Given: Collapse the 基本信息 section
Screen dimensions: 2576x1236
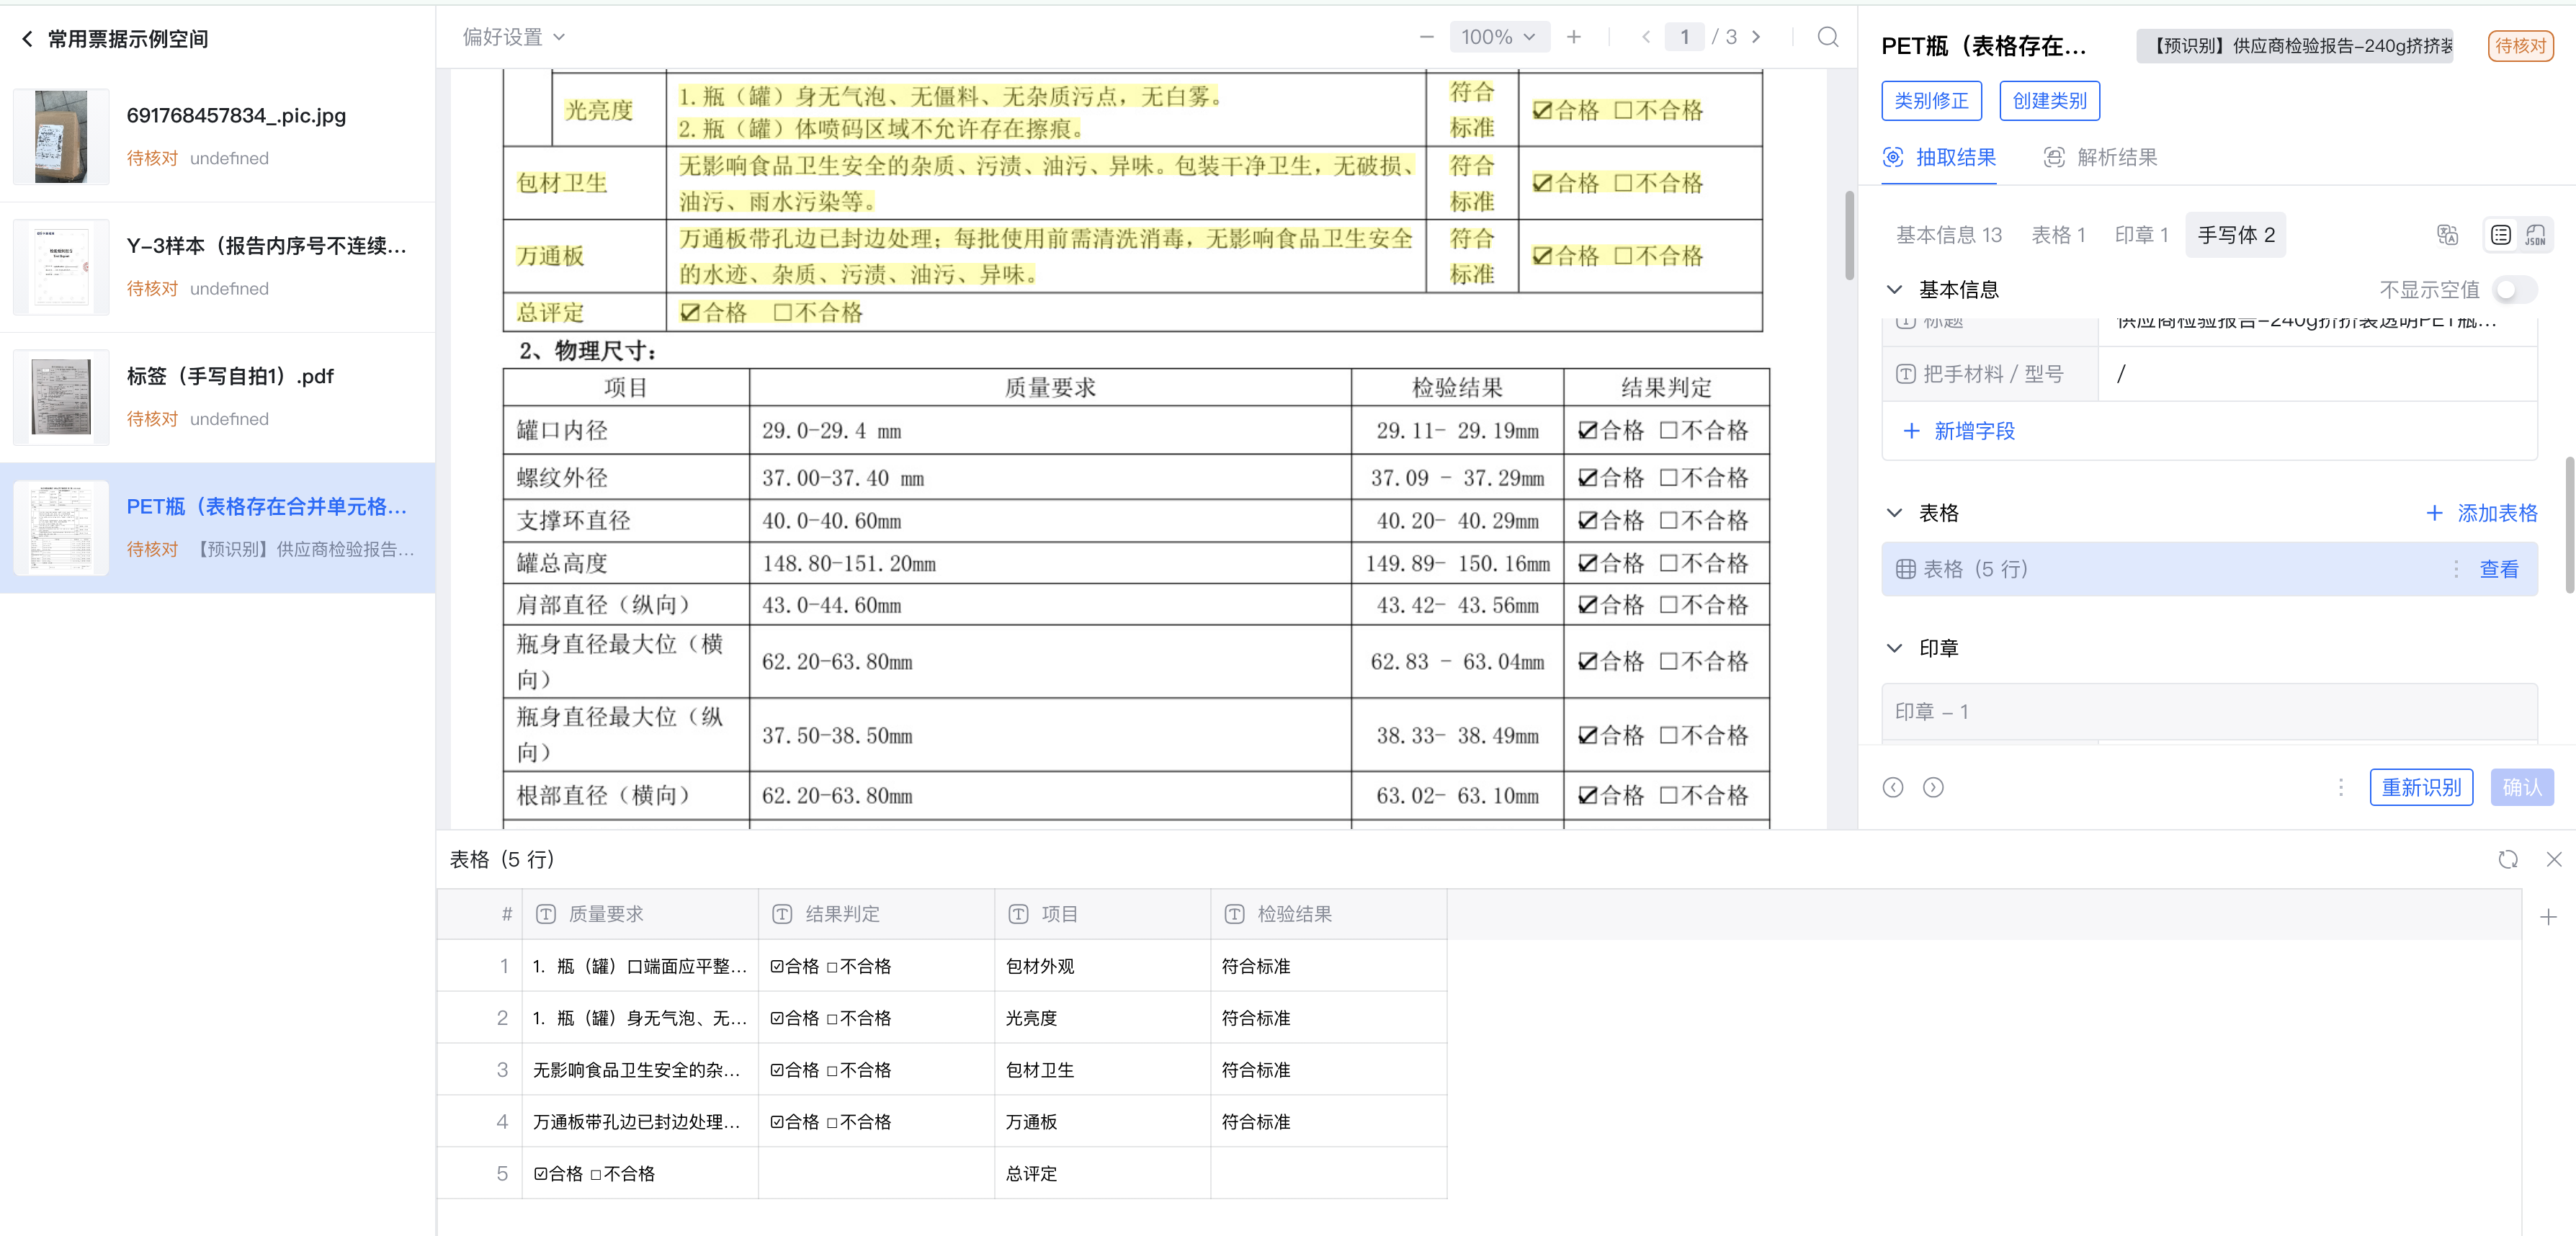Looking at the screenshot, I should point(1894,290).
